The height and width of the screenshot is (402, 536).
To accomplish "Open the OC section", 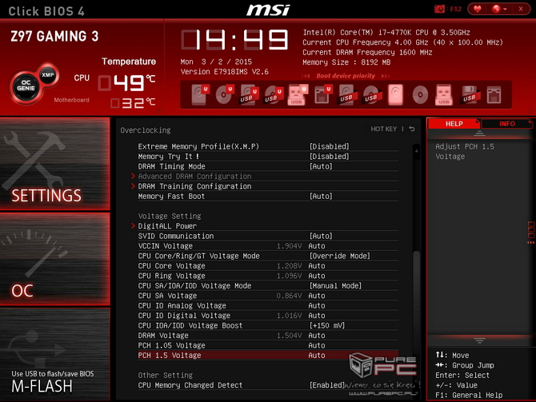I will (55, 259).
